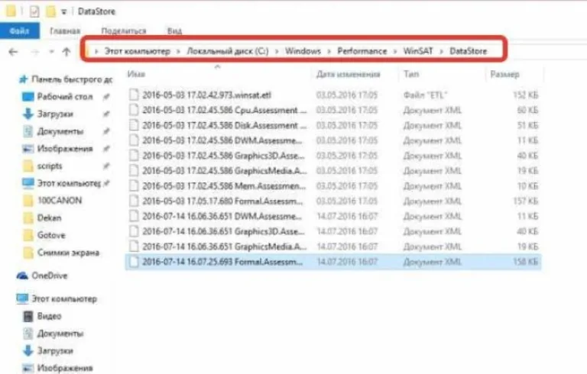
Task: Open the Файл ribbon tab
Action: (x=19, y=31)
